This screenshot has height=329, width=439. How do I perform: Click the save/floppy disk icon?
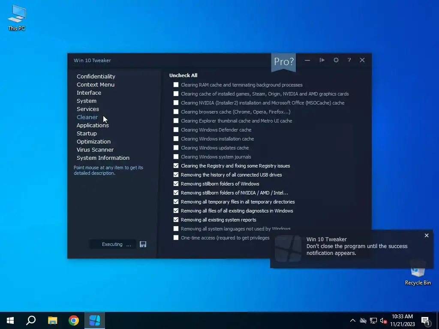(143, 244)
